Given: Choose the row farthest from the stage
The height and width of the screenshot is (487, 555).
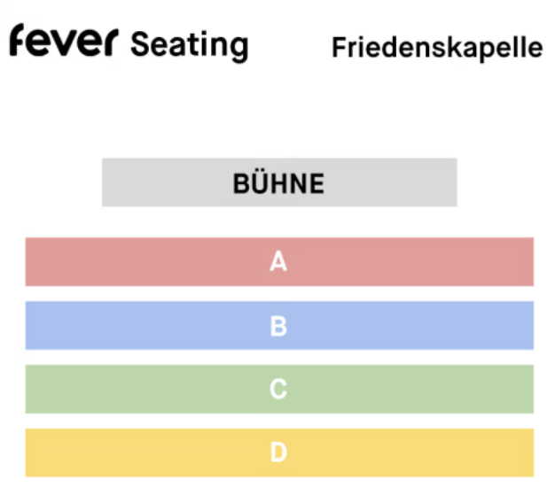Looking at the screenshot, I should coord(279,452).
